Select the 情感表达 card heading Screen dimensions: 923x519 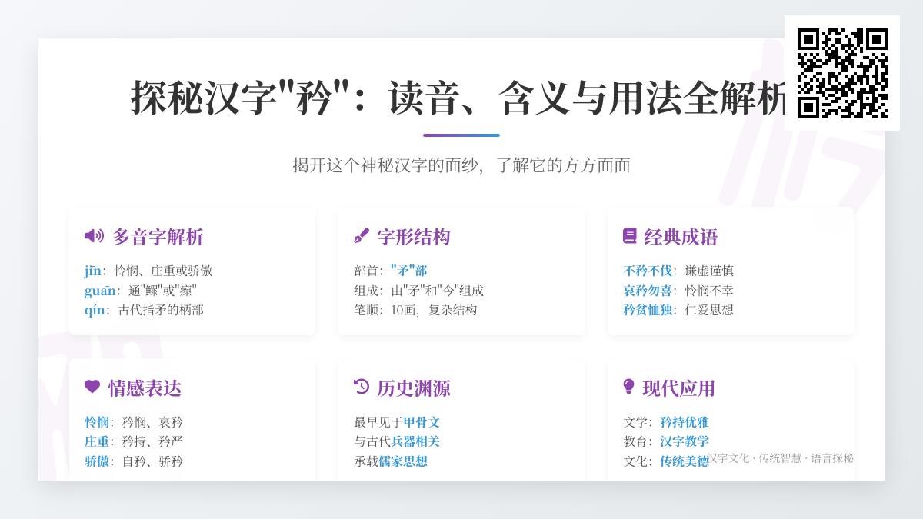(x=145, y=388)
